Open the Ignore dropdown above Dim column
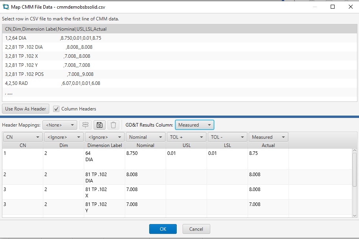This screenshot has width=359, height=239. pos(63,137)
